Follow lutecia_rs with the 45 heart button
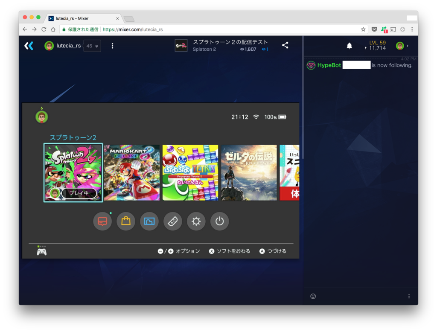This screenshot has height=332, width=437. coord(92,46)
